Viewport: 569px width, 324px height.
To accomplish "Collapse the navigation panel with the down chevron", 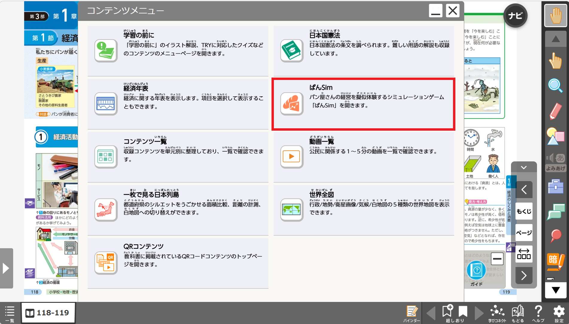I will click(524, 168).
